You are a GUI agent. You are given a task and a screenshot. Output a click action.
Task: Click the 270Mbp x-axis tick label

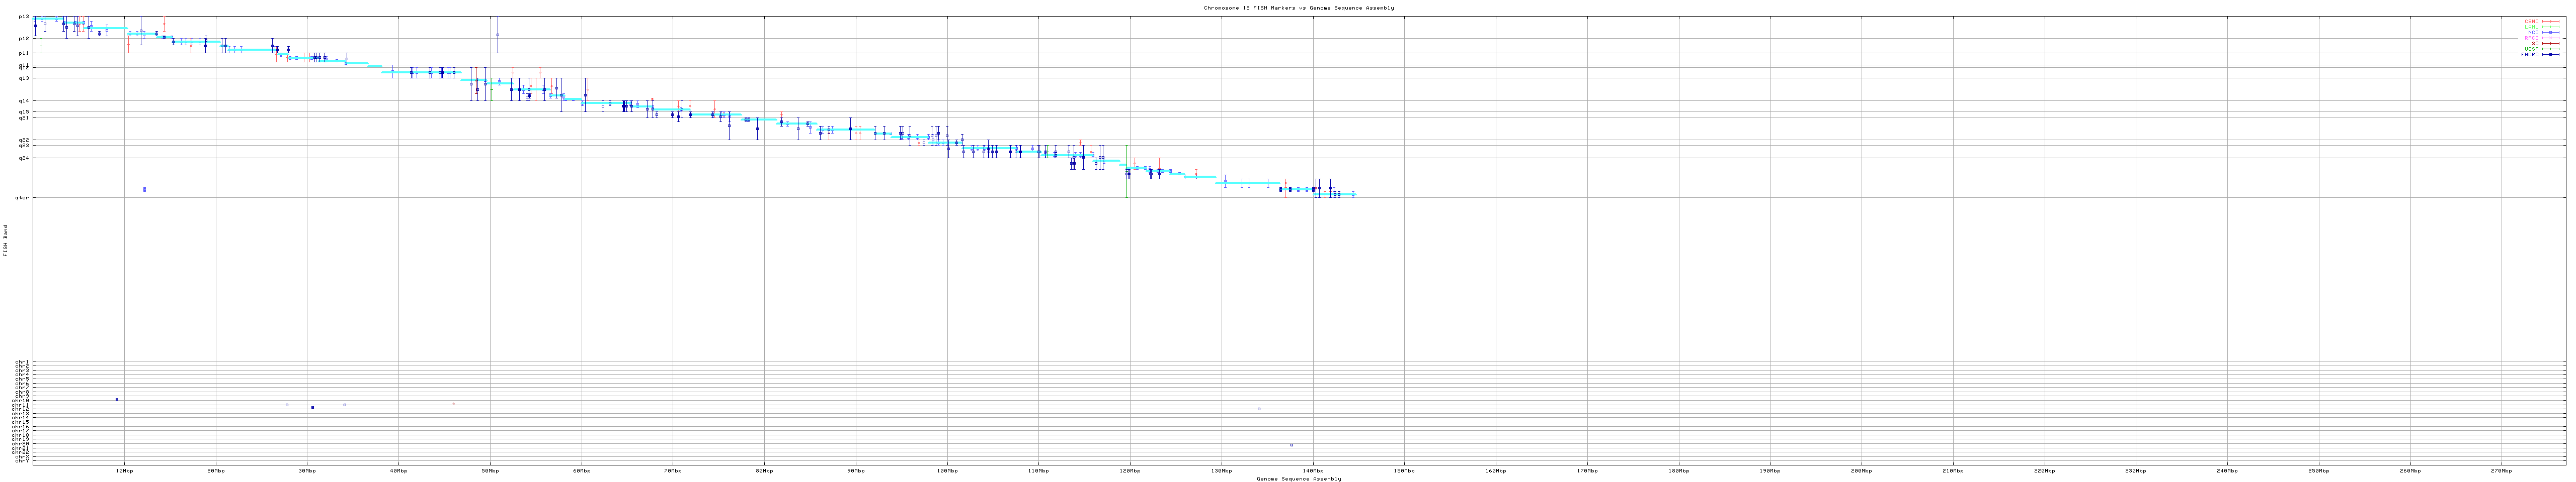(x=2501, y=470)
